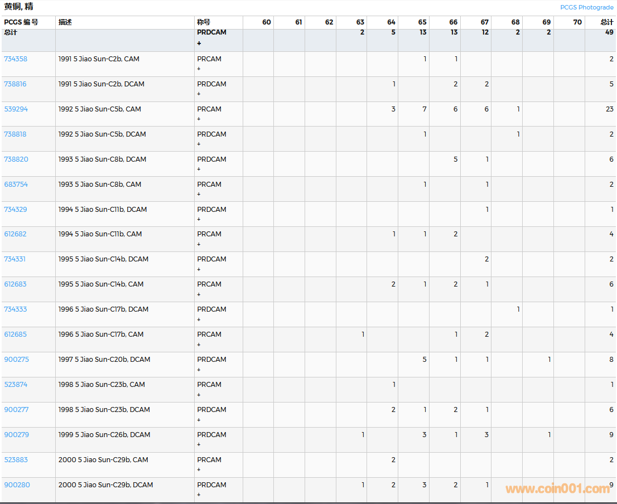This screenshot has width=617, height=504.
Task: Click the 900275 coin number link
Action: (x=17, y=360)
